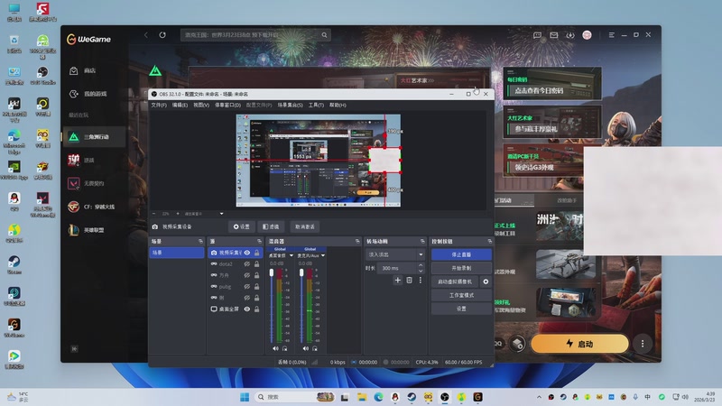Click the more options button beside 启动

pos(643,344)
